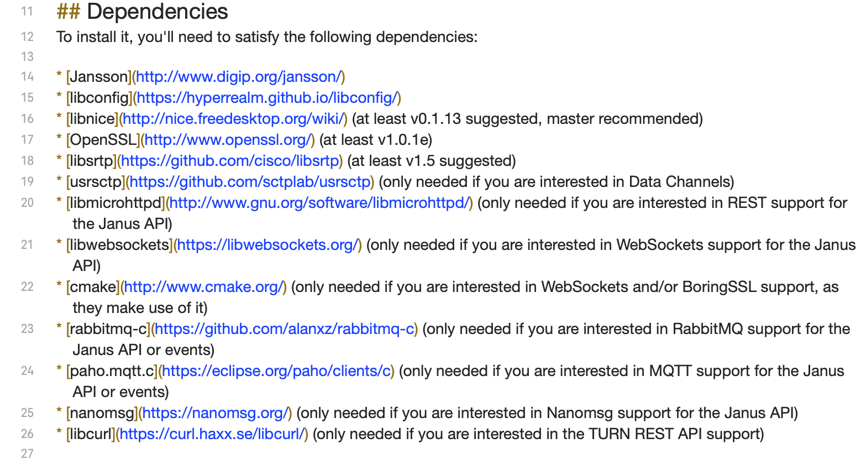The width and height of the screenshot is (861, 459).
Task: Open the libconfig hyperrealm GitHub link
Action: click(267, 98)
